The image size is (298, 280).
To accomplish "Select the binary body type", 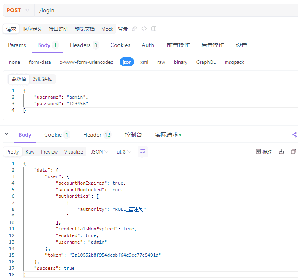I will tap(181, 62).
